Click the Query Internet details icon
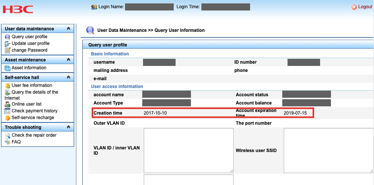Image resolution: width=374 pixels, height=185 pixels. [x=7, y=92]
